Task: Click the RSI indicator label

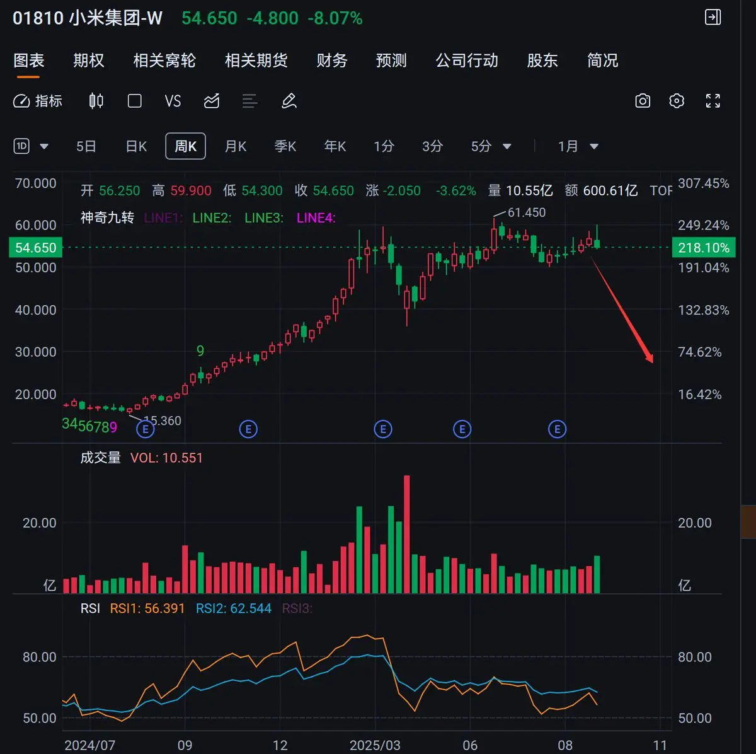Action: [90, 608]
